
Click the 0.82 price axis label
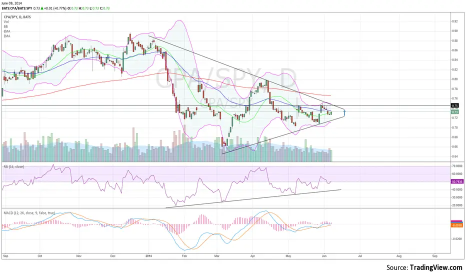[454, 69]
